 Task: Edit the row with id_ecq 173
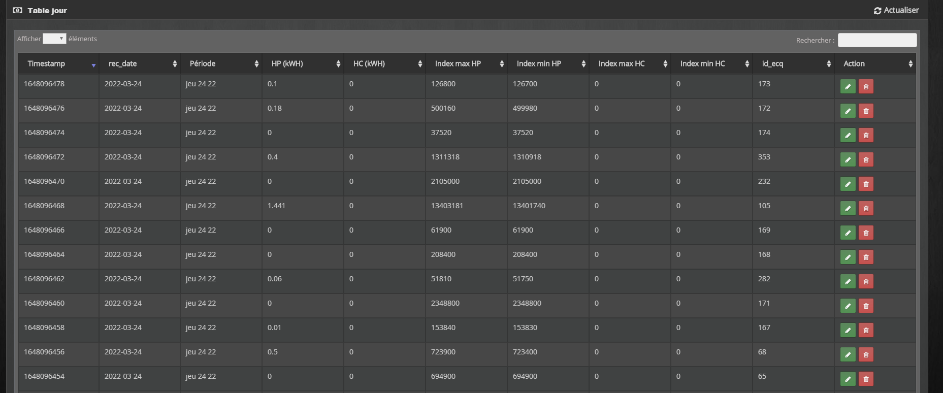(848, 86)
